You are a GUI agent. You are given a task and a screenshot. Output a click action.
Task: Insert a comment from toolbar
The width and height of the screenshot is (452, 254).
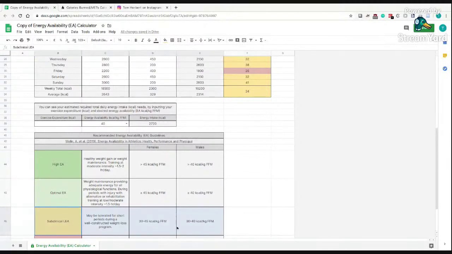[237, 40]
